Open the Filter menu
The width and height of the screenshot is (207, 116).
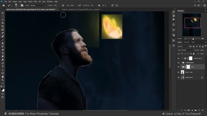[36, 2]
